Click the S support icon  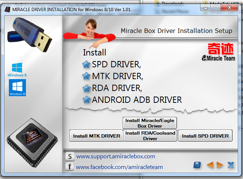point(70,156)
